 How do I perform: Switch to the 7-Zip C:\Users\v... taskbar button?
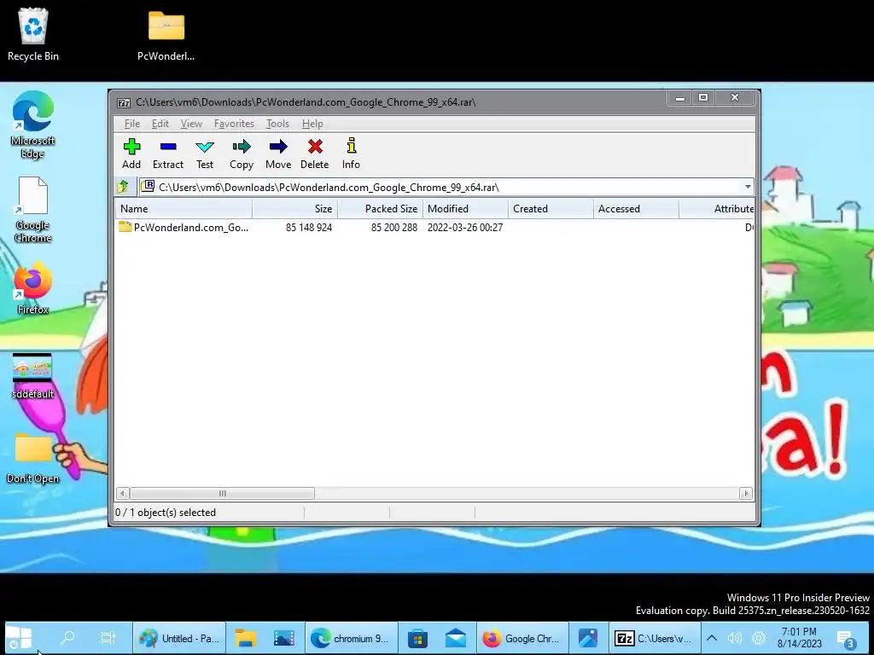coord(653,638)
